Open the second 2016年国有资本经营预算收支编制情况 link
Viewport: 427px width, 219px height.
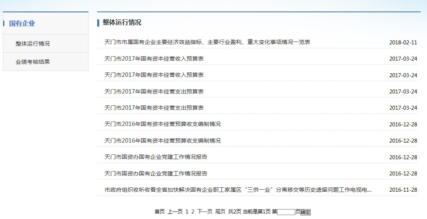(x=162, y=141)
